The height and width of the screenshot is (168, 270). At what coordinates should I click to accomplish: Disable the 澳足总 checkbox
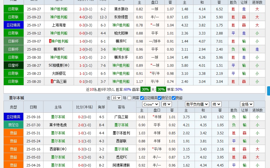coord(160,98)
